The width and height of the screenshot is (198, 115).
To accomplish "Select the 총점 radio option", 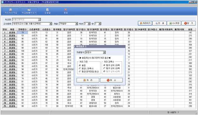I will tap(80, 65).
